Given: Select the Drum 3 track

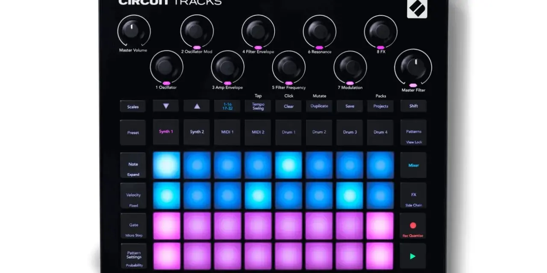Looking at the screenshot, I should coord(350,132).
